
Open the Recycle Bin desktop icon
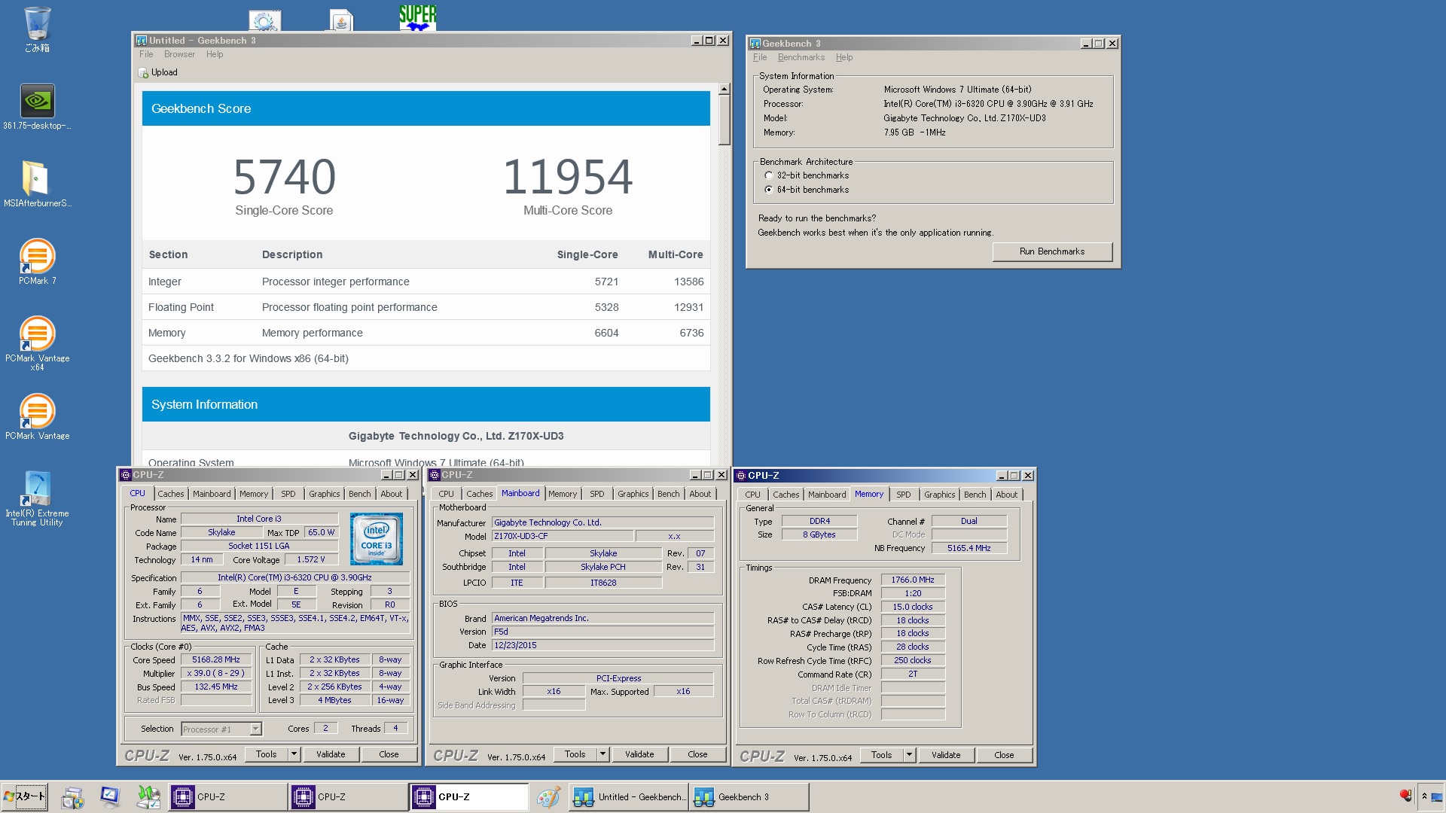click(37, 29)
